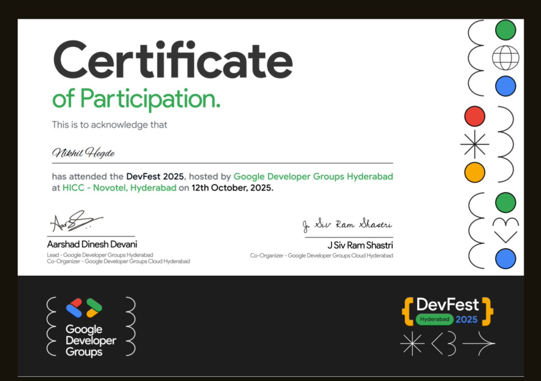Click the Co-Organizer line under J Siv Ram Shastri

(322, 256)
